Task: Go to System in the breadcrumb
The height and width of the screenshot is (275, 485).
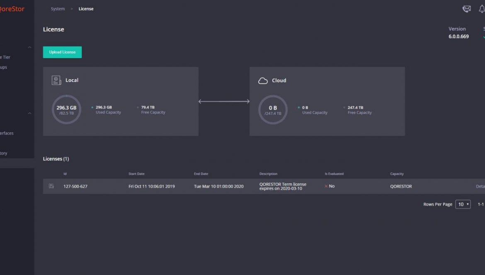Action: coord(58,9)
